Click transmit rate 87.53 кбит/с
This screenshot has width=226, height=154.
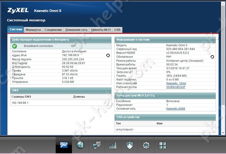point(70,74)
